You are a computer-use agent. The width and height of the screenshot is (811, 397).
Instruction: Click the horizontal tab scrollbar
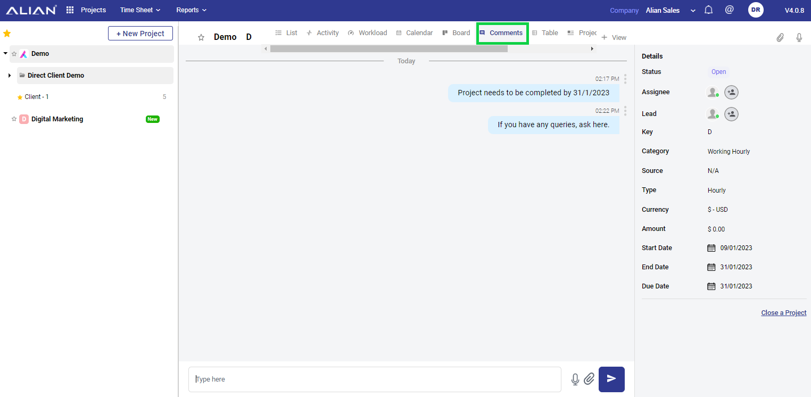[x=388, y=48]
